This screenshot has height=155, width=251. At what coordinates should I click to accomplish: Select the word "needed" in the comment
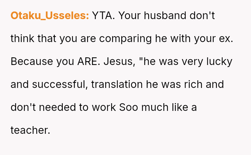pyautogui.click(x=57, y=107)
